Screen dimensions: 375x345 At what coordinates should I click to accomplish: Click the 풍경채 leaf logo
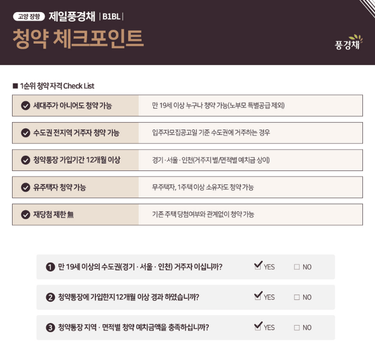tap(349, 43)
